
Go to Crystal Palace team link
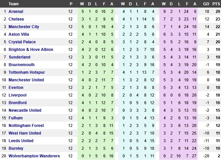coord(22,42)
